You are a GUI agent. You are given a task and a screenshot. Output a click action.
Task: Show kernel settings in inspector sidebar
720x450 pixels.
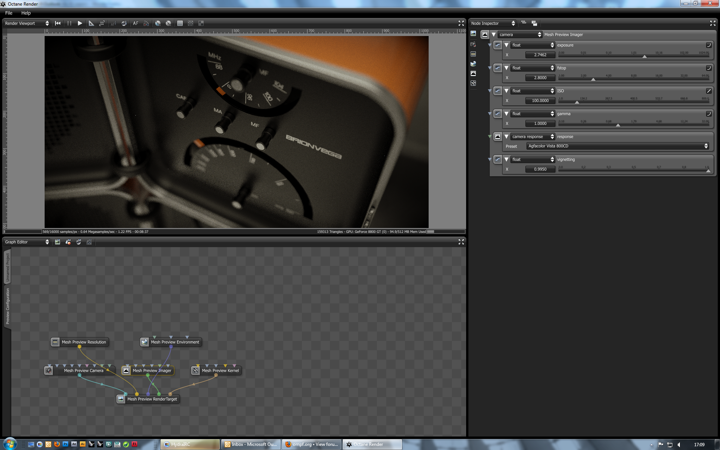click(473, 83)
